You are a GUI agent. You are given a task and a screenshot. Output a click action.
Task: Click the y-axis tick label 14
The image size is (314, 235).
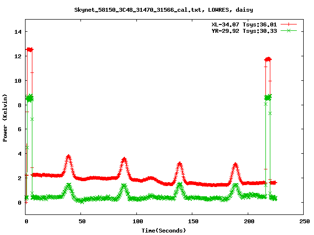coord(18,32)
